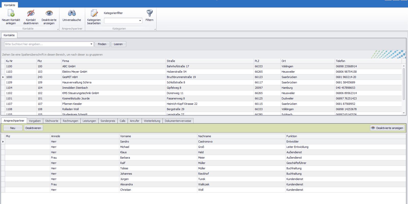The height and width of the screenshot is (204, 408).
Task: Open the Dokumentenverweise tab
Action: 178,121
